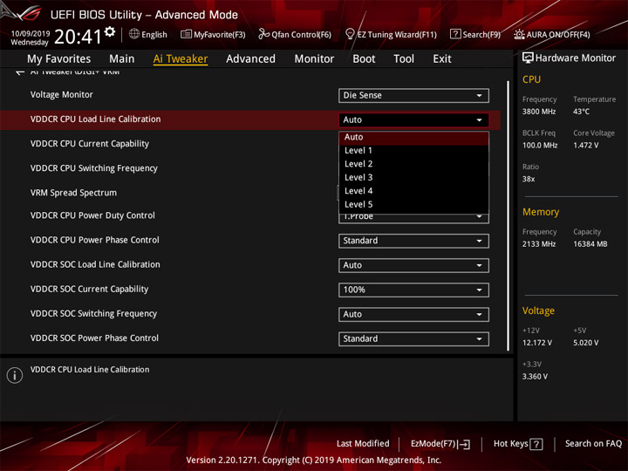Screen dimensions: 628x471
Task: Open MyFavorite(F3) list icon
Action: [x=186, y=34]
